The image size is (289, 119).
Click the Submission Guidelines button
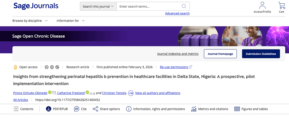click(x=261, y=54)
